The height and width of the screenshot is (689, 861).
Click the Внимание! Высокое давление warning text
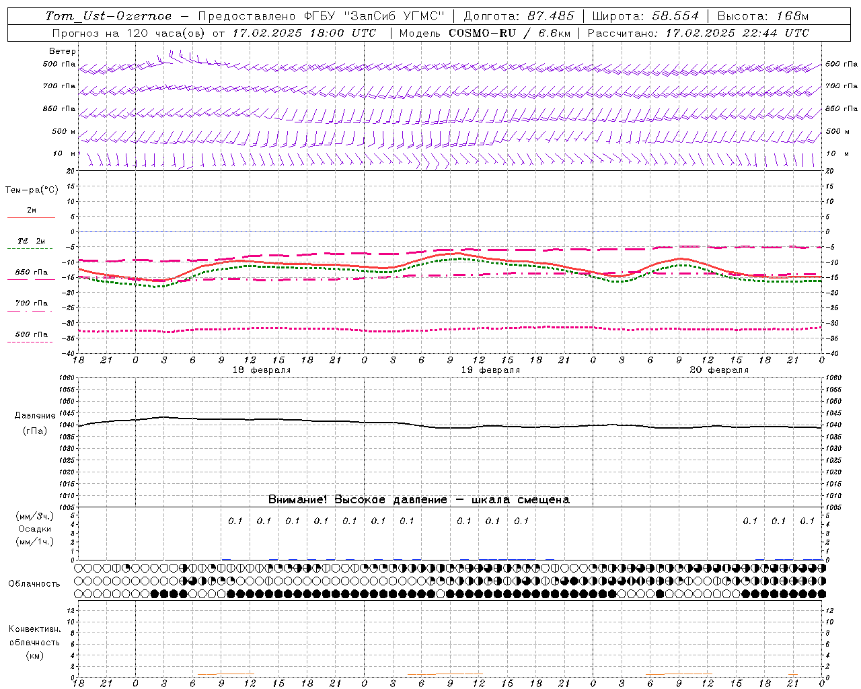419,499
